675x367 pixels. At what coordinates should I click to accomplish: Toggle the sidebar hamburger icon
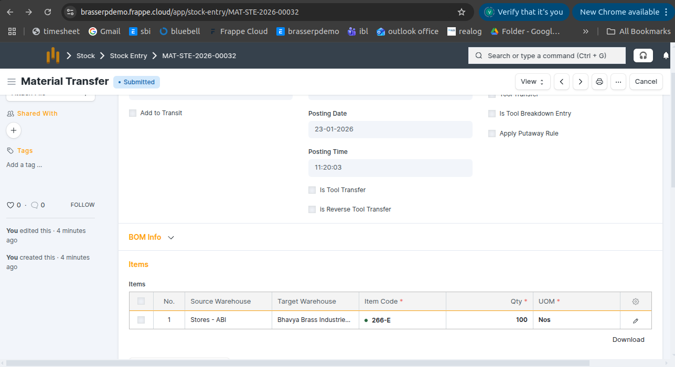click(11, 82)
